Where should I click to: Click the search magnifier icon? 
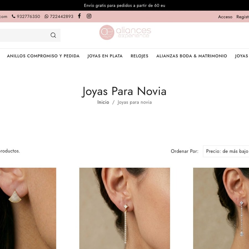[53, 35]
